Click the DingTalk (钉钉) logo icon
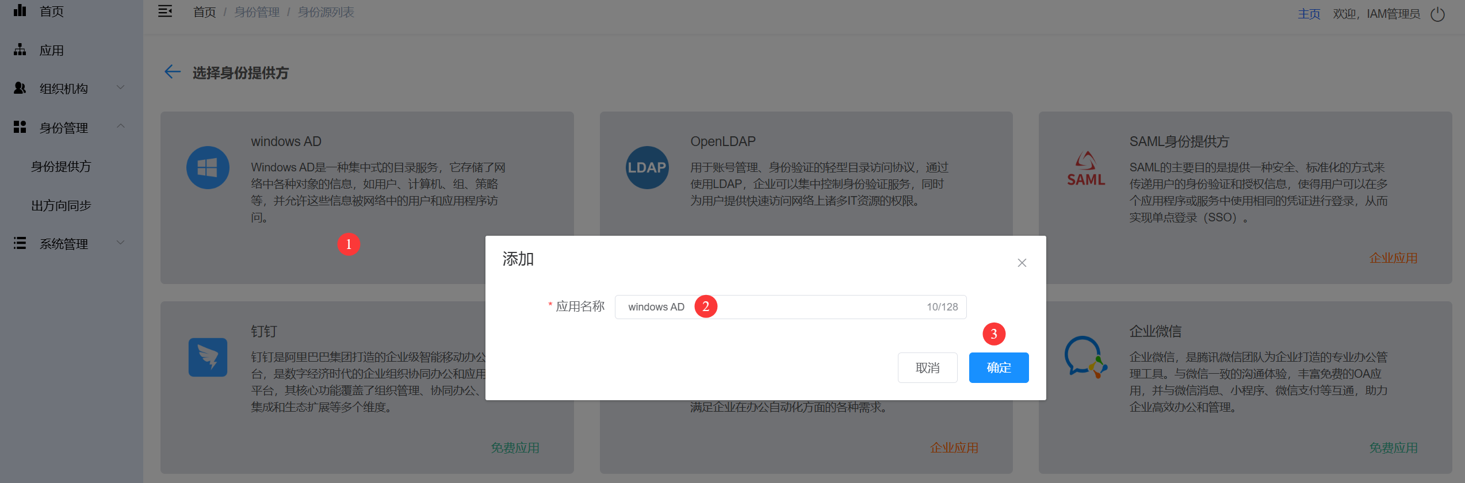 pos(208,357)
